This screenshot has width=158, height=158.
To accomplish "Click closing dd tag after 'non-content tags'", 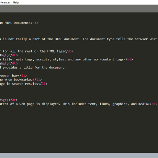I will (128, 59).
